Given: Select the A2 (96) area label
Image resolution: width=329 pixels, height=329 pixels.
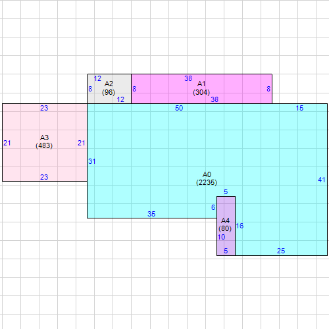Looking at the screenshot, I should click(x=109, y=88).
